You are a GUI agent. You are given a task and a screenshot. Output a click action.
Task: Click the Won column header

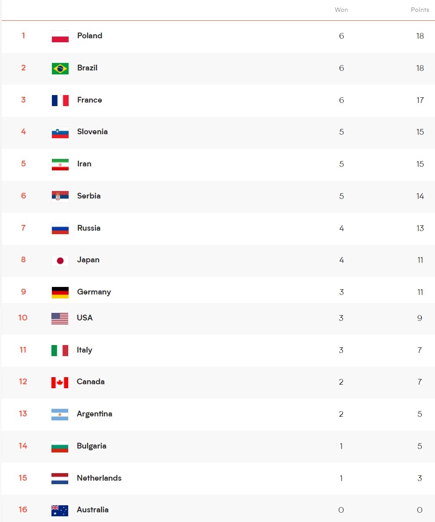341,10
